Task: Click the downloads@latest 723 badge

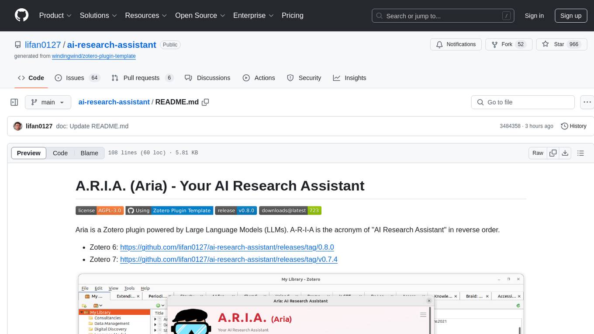Action: 290,210
